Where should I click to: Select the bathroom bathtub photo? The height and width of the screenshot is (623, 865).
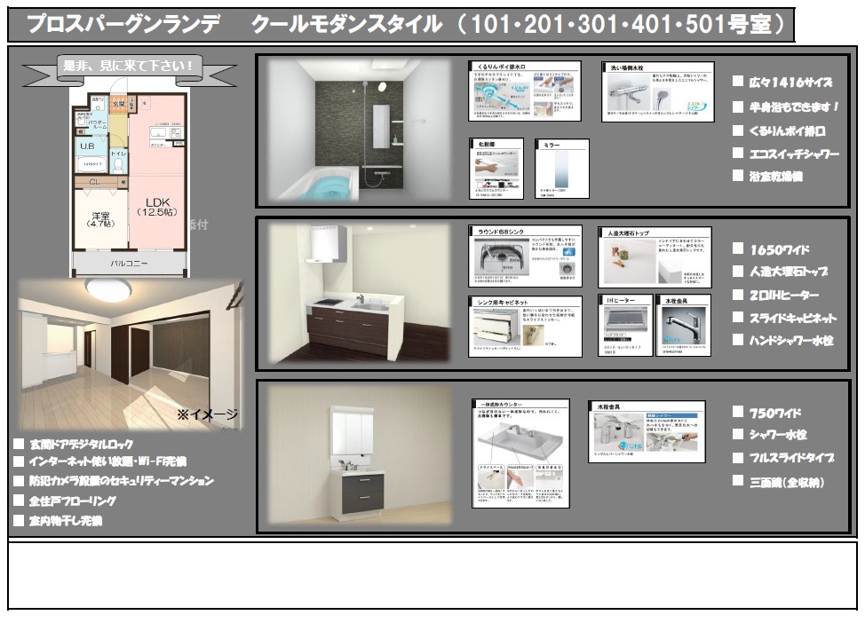[x=361, y=131]
